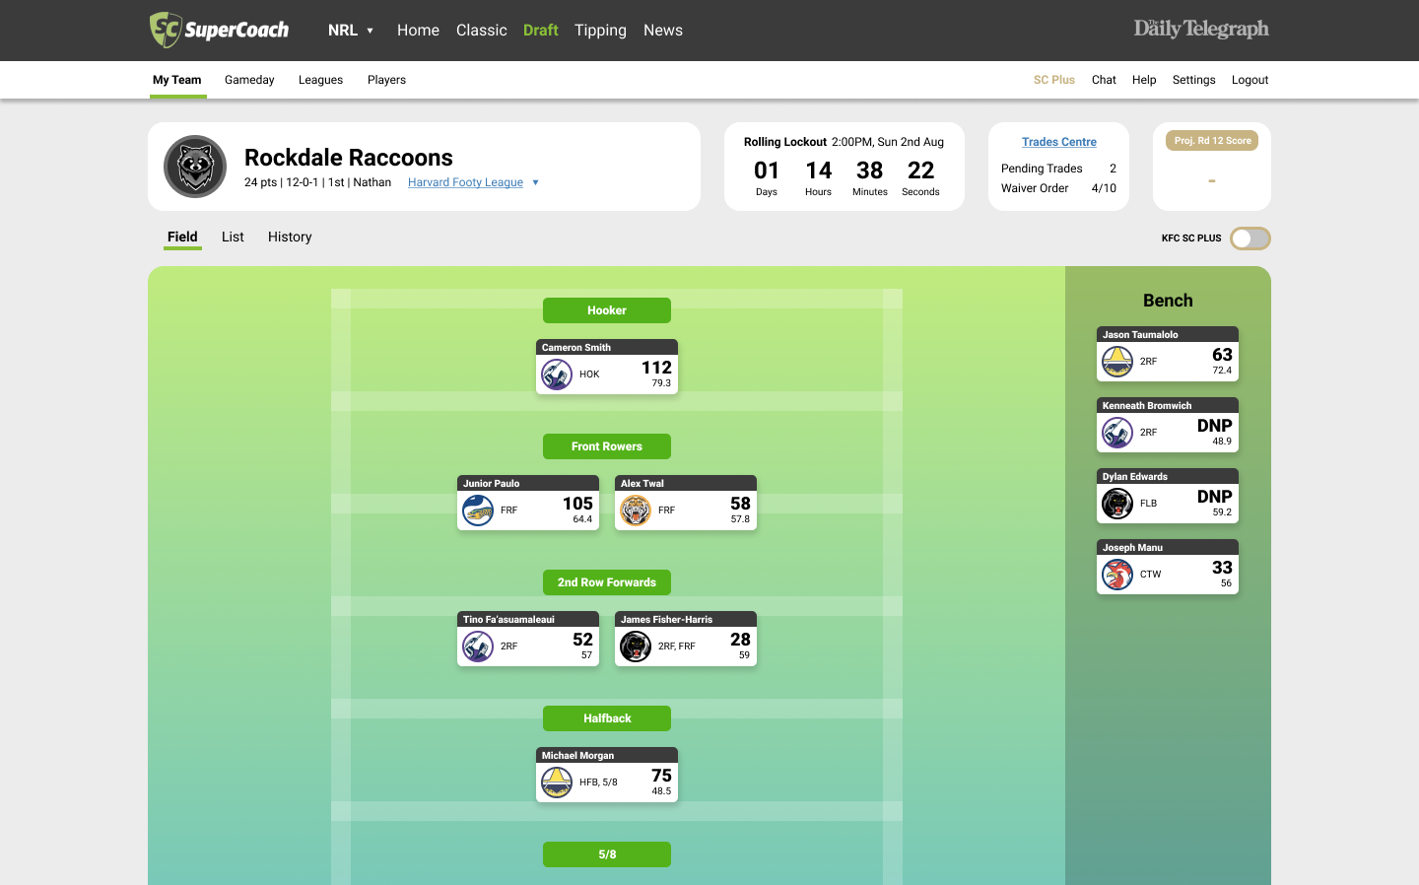Open the SC Plus link

[1054, 80]
